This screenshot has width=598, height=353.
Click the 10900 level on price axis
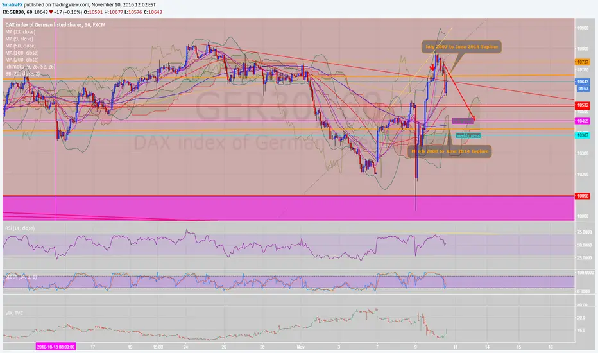coord(583,28)
